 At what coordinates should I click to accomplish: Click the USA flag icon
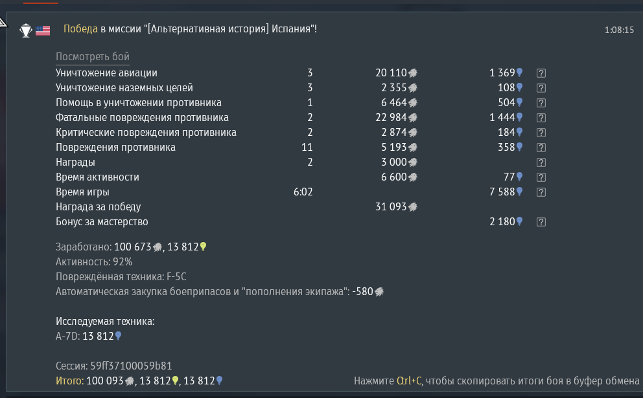tap(43, 30)
